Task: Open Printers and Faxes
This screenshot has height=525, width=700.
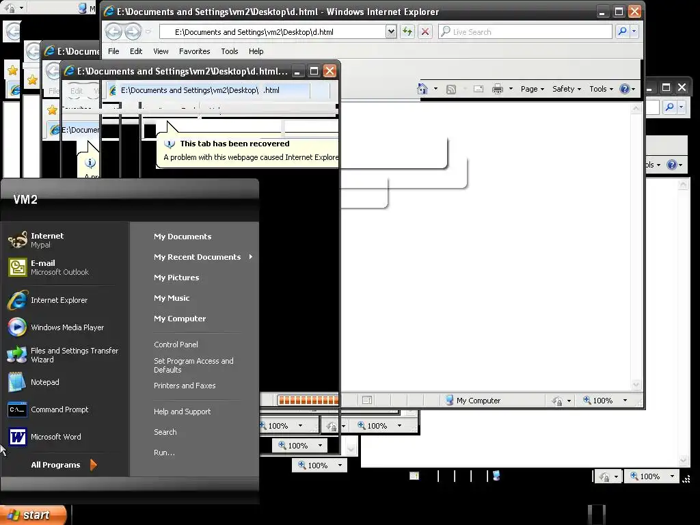Action: tap(185, 386)
